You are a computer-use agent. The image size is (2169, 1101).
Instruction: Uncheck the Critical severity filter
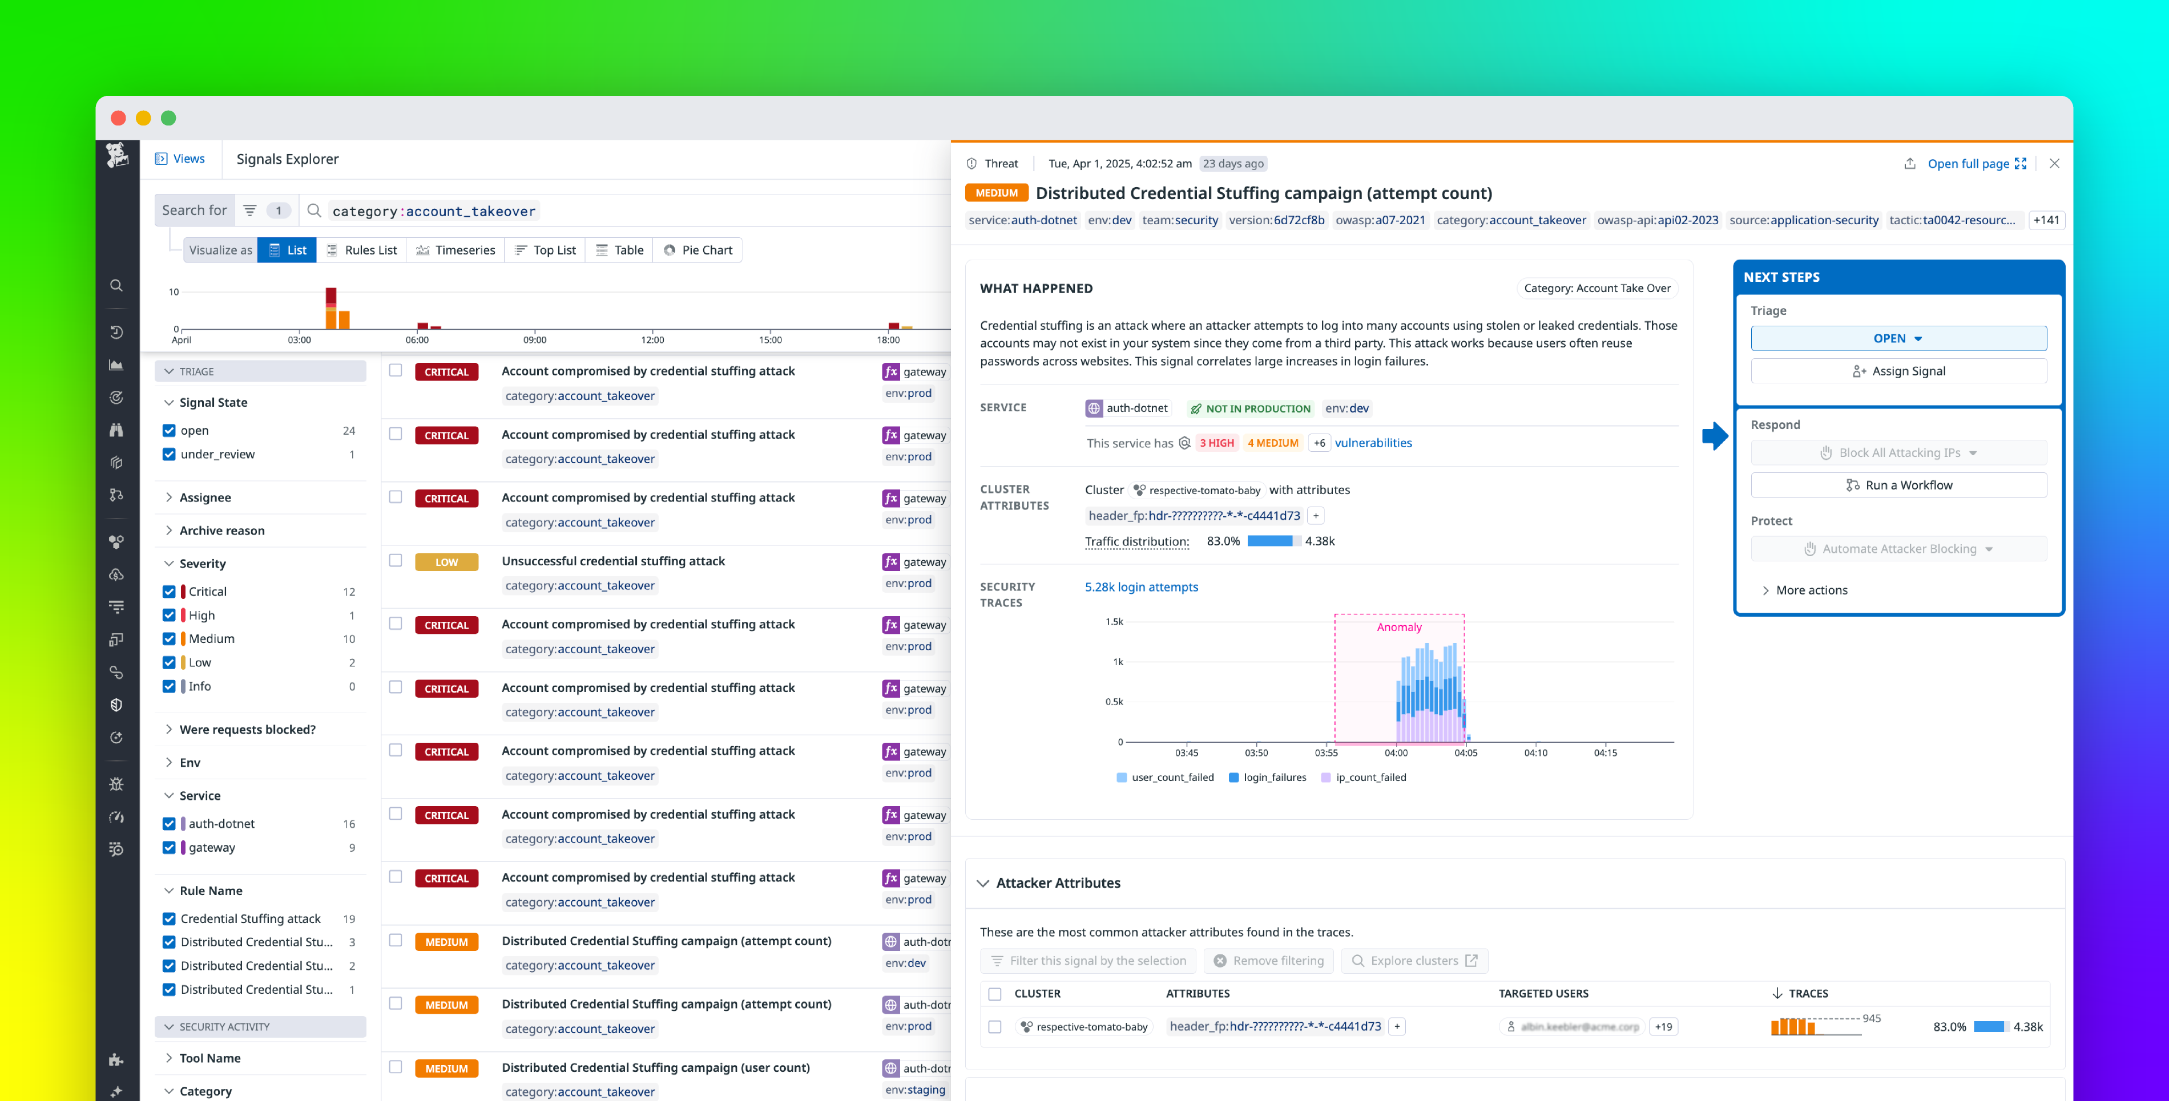(170, 591)
